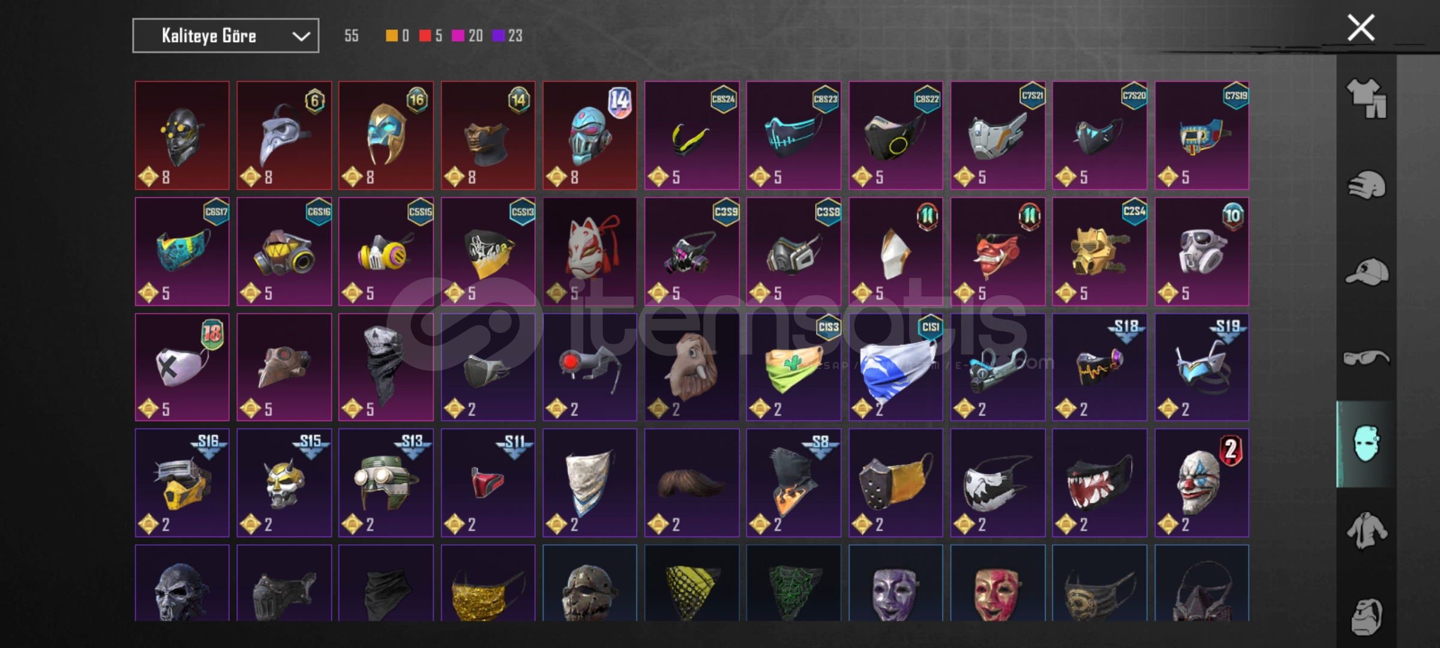Choose the clown mask numbered 2
1440x648 pixels.
1202,483
